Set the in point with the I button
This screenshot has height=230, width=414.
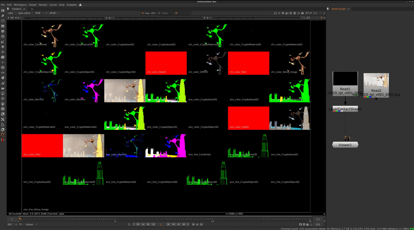pos(134,224)
